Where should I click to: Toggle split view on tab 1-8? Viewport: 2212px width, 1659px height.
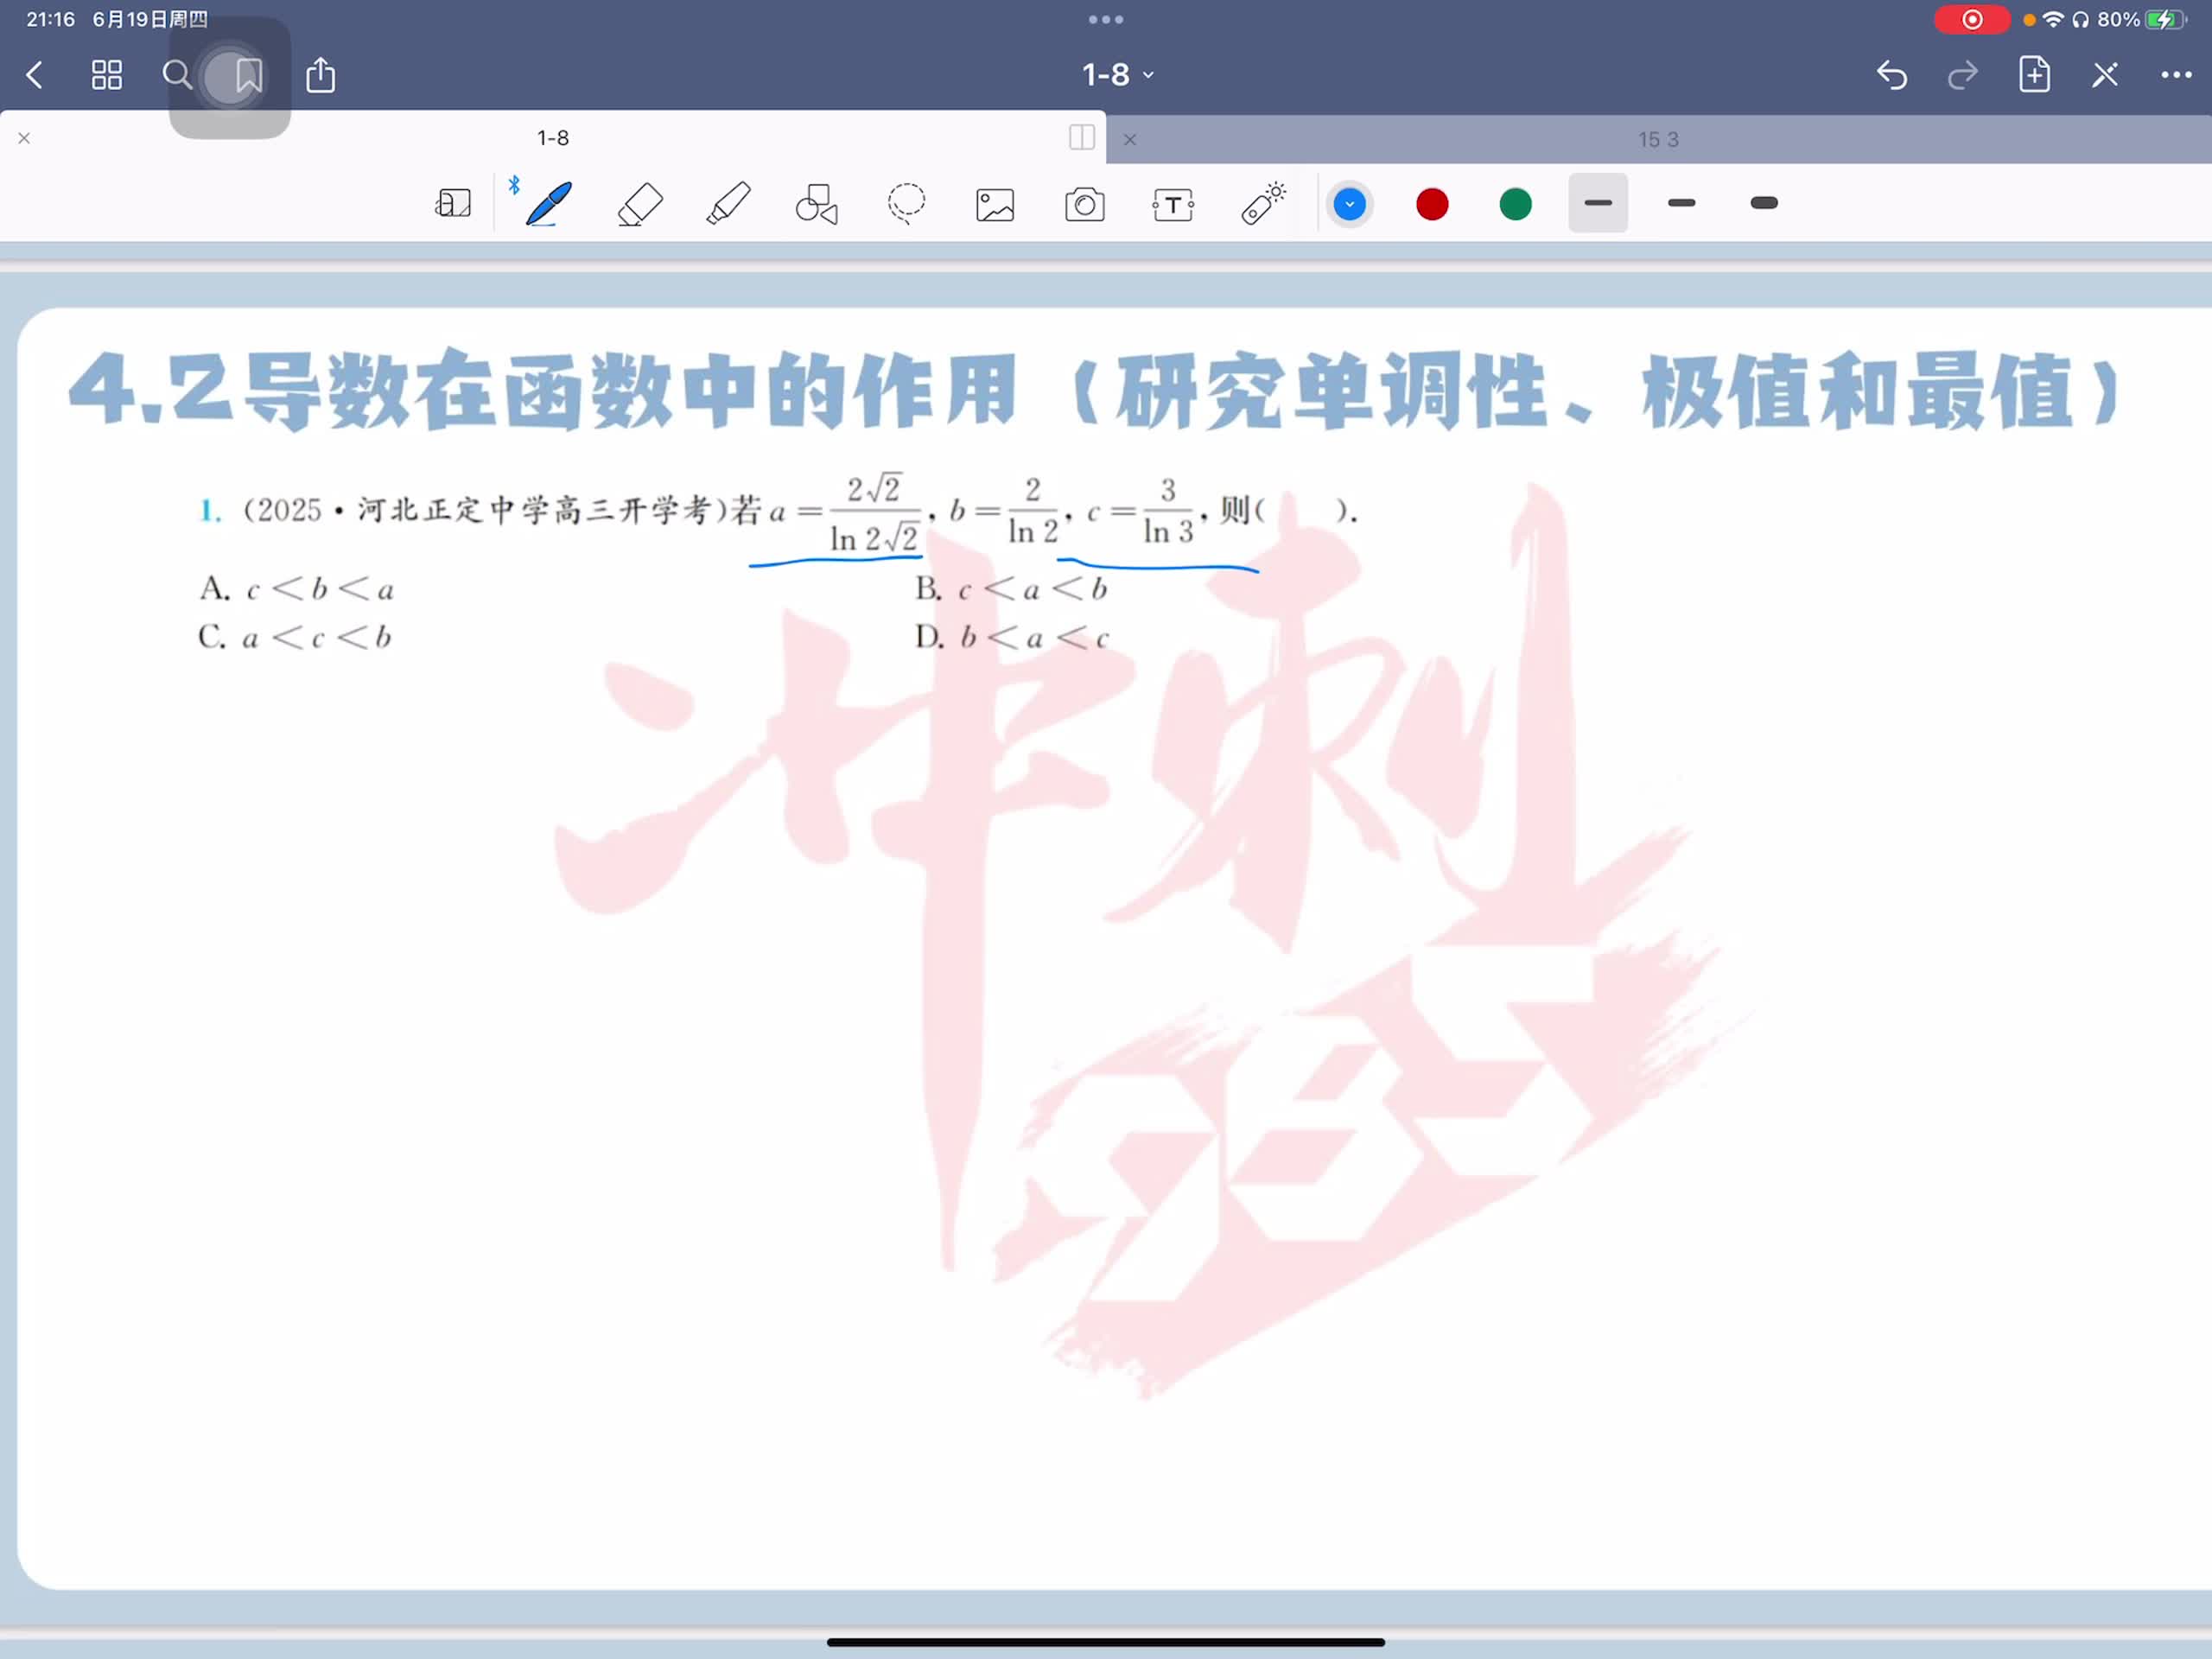1081,138
